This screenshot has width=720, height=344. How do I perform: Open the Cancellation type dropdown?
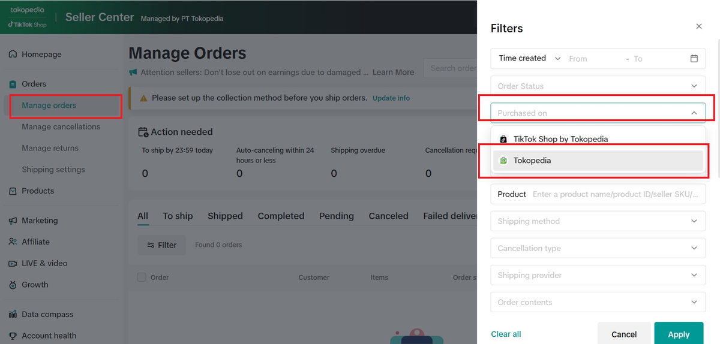(598, 248)
